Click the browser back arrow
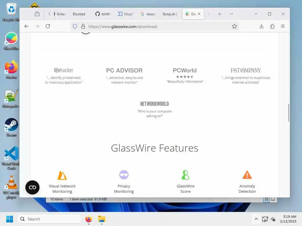 (x=27, y=26)
